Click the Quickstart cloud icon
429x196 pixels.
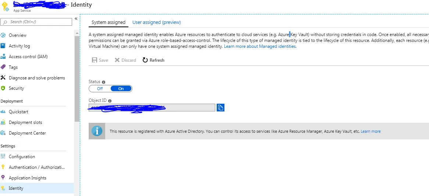pos(3,111)
